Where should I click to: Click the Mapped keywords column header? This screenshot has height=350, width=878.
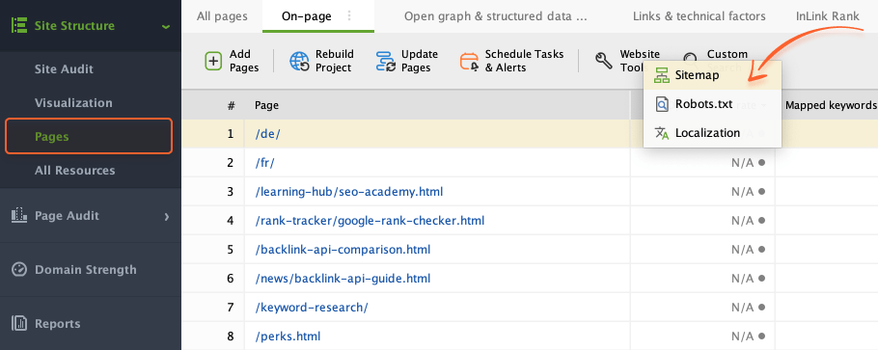click(831, 105)
